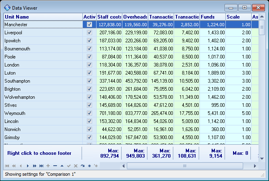
Task: Click the Funds column header
Action: 212,17
